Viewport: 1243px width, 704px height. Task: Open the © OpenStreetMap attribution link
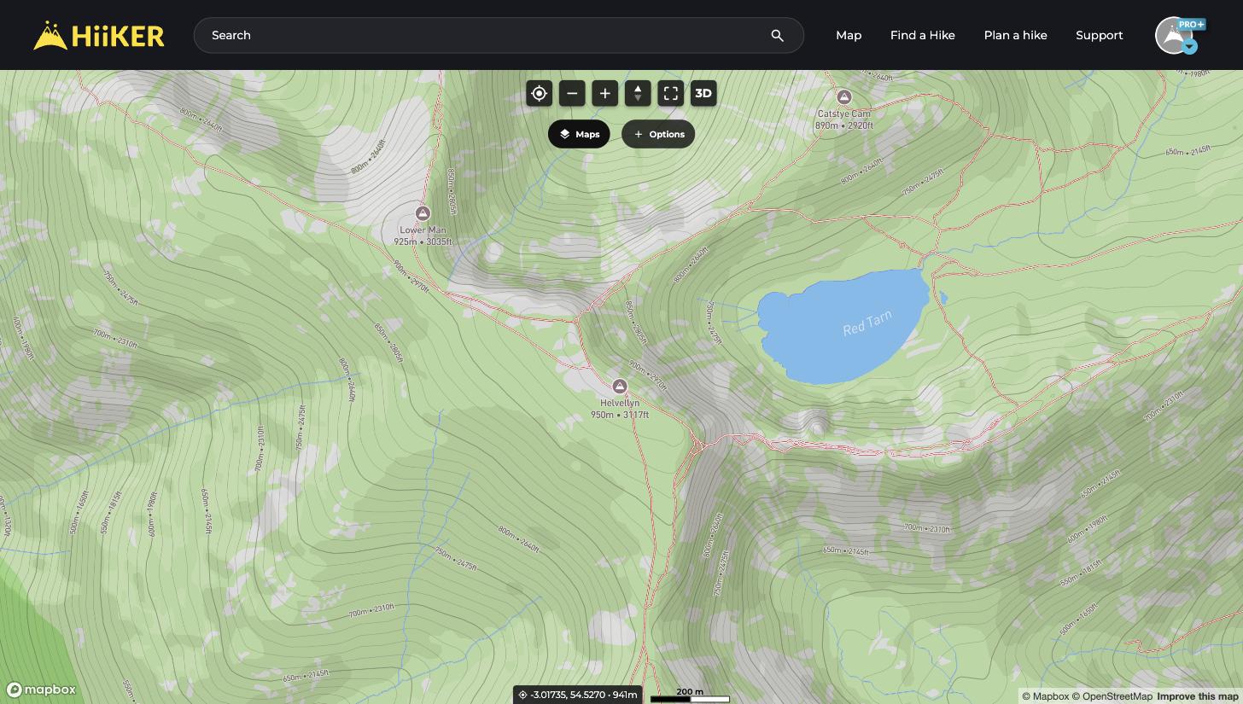point(1112,696)
